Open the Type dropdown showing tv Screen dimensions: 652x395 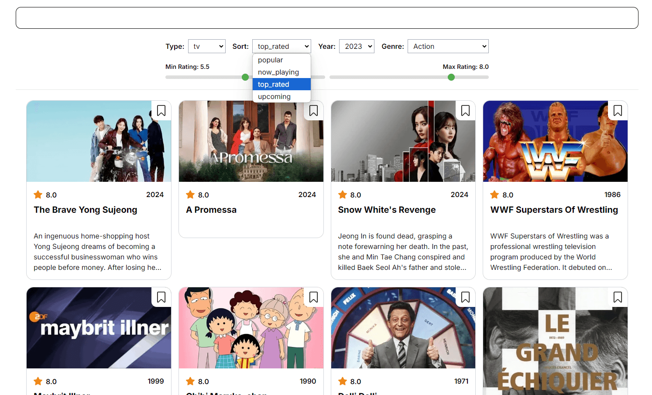click(206, 46)
